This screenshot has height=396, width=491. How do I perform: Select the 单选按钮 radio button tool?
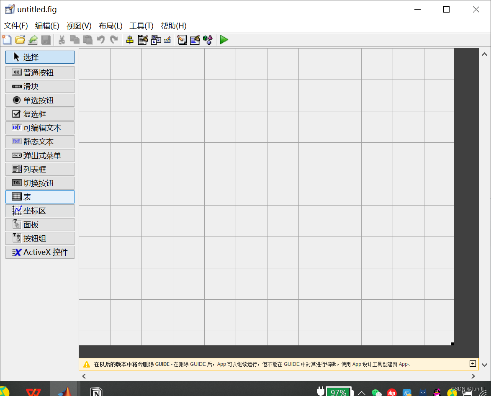tap(40, 100)
